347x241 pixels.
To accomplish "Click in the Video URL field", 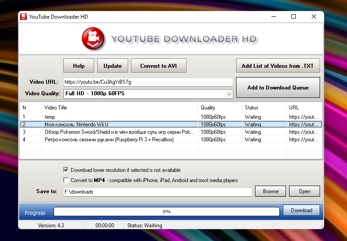I will point(148,82).
